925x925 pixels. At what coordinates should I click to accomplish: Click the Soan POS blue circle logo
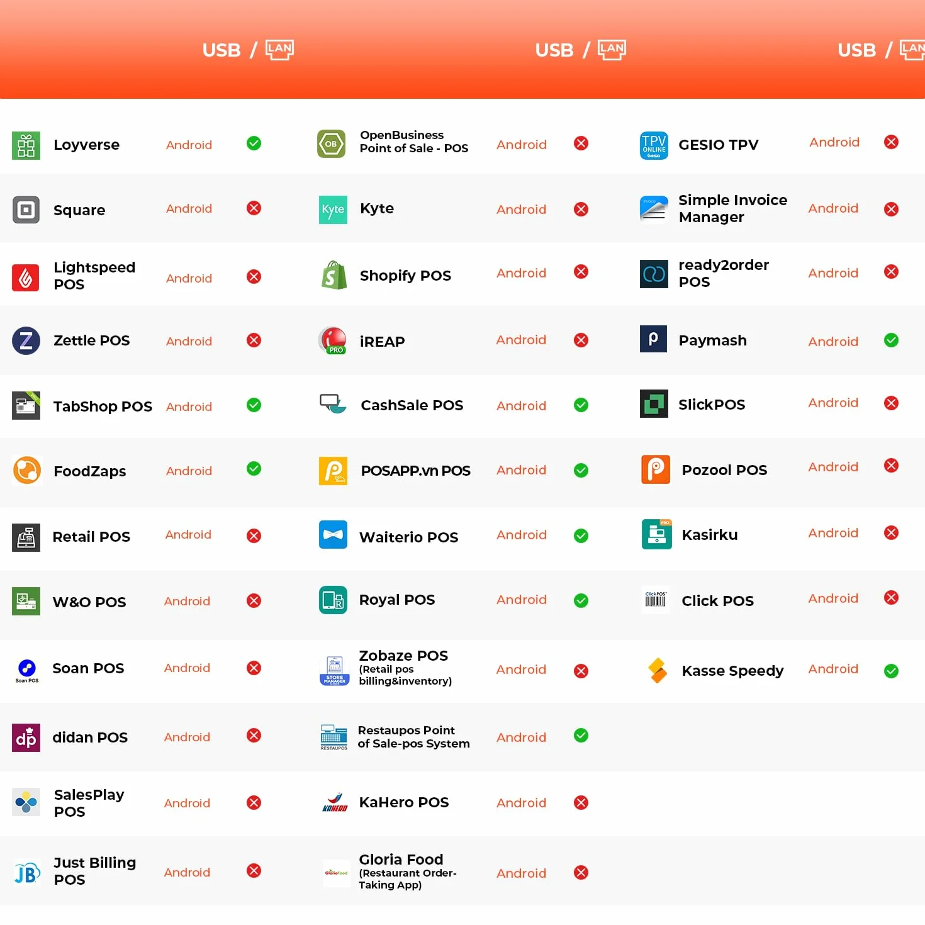pos(27,670)
